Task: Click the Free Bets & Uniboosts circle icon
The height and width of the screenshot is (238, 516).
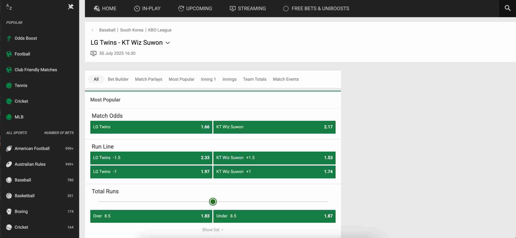Action: pyautogui.click(x=286, y=8)
